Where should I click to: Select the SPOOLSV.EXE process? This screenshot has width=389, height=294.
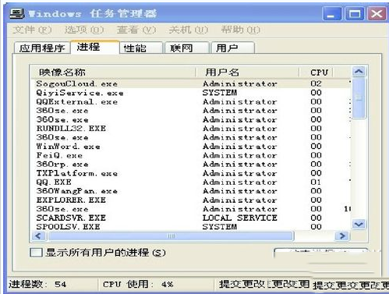coord(191,227)
